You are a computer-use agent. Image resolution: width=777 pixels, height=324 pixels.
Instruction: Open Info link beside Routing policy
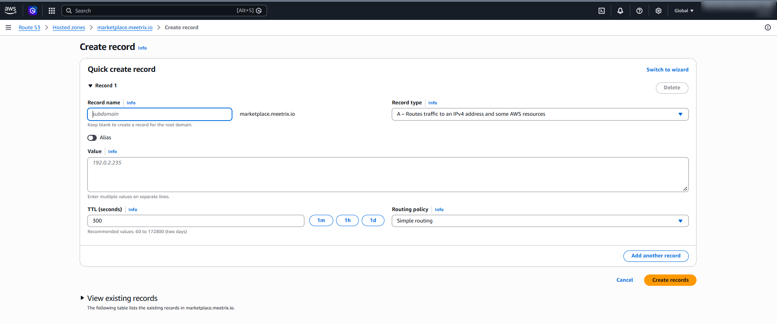439,210
